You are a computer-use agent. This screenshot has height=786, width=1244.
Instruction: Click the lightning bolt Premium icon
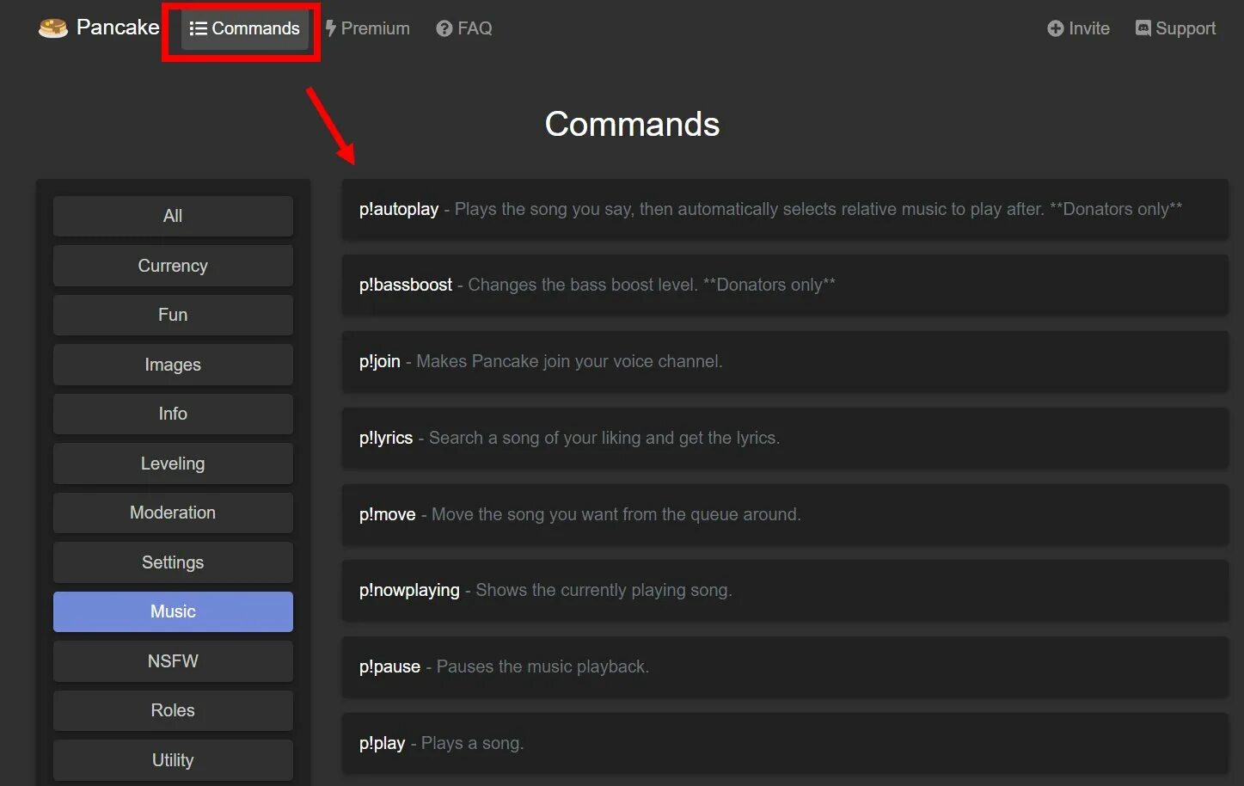330,28
